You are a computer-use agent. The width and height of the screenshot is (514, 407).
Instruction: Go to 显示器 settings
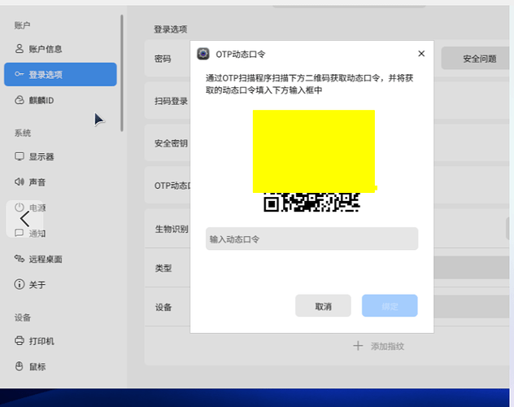pyautogui.click(x=60, y=156)
